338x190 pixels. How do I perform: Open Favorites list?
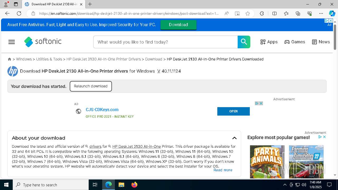click(286, 13)
